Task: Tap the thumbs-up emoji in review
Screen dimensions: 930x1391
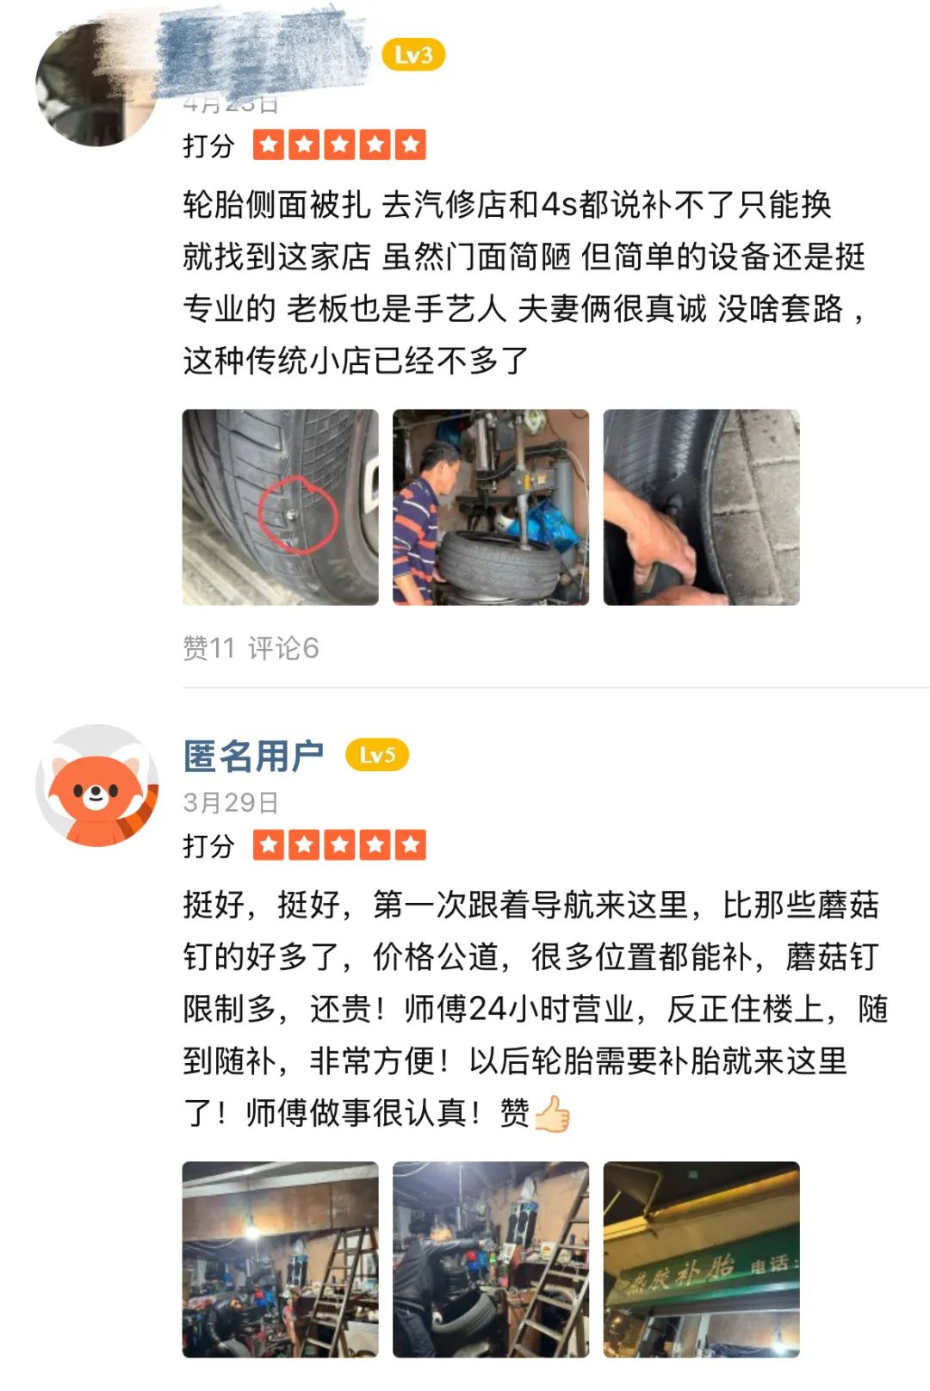Action: [x=552, y=1113]
